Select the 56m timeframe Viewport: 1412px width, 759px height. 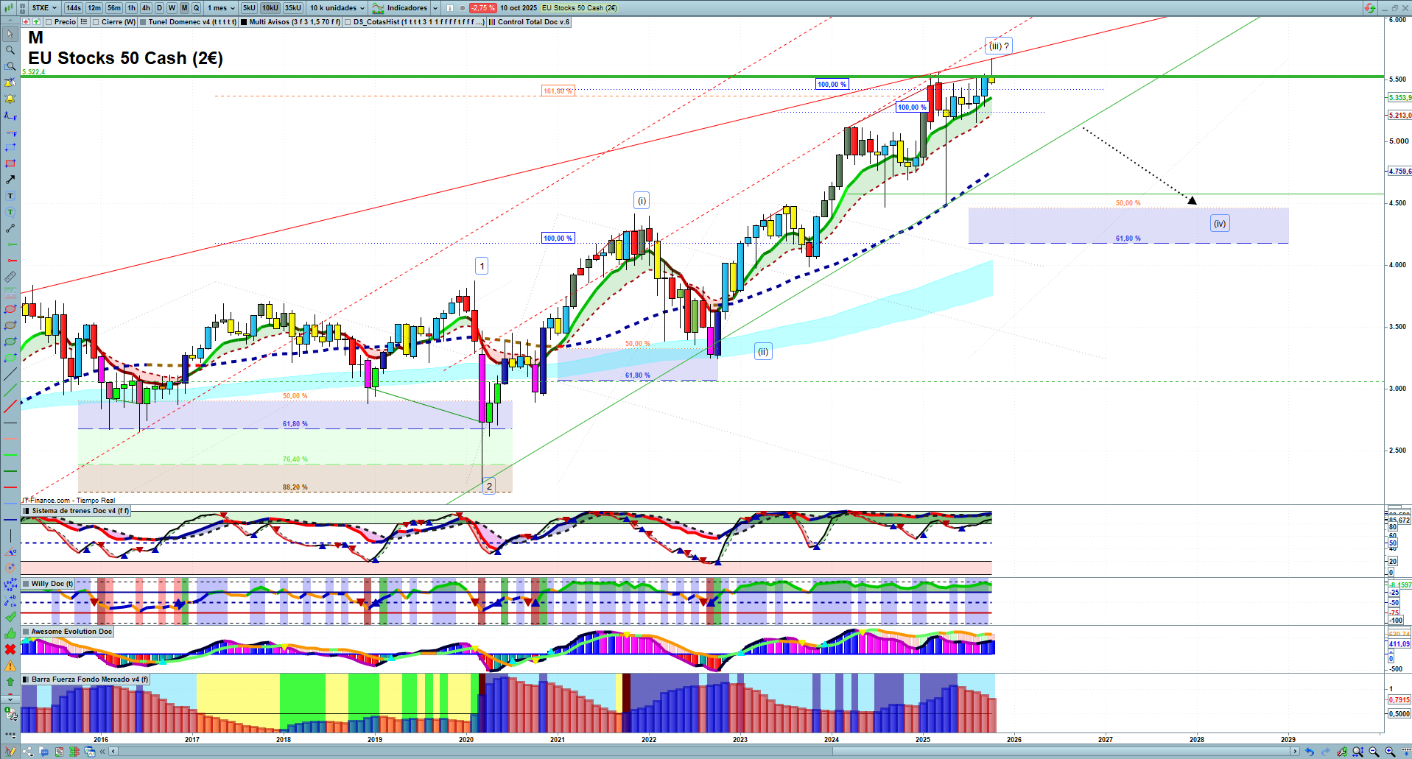tap(114, 8)
